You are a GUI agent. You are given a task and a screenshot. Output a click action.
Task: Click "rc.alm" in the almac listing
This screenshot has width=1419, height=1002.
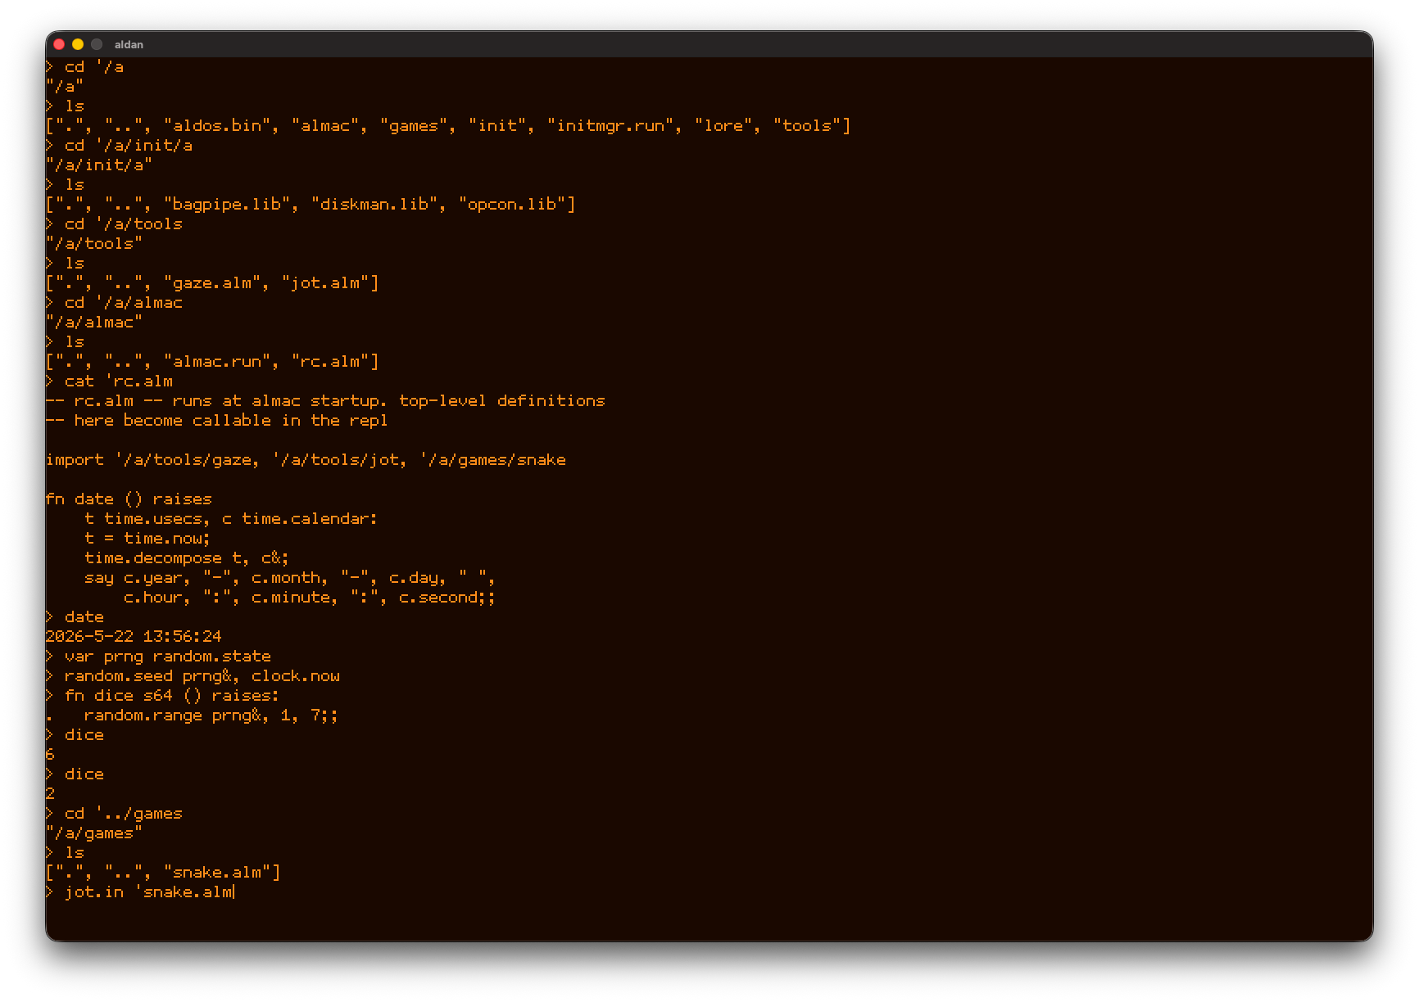tap(330, 361)
